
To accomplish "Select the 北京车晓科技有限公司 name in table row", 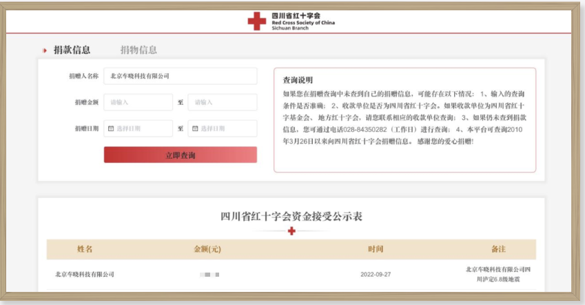I will click(85, 275).
